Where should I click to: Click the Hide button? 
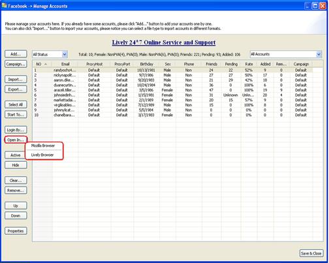pos(16,165)
